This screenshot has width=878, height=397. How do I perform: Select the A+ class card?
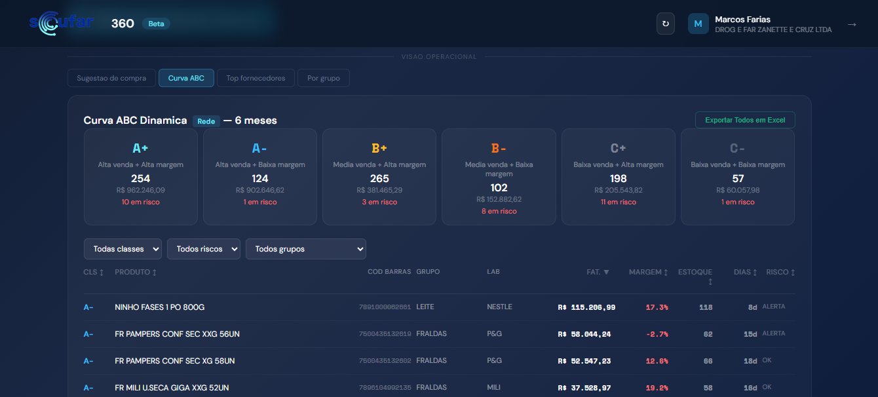pyautogui.click(x=141, y=177)
